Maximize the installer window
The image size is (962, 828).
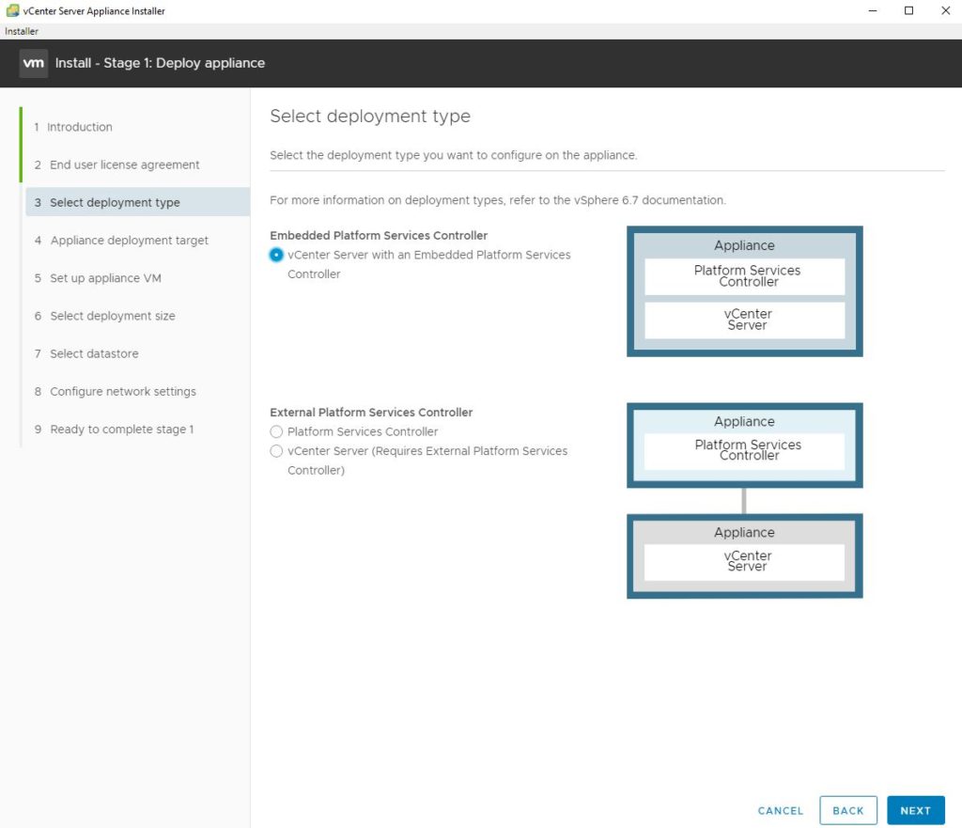click(x=908, y=10)
